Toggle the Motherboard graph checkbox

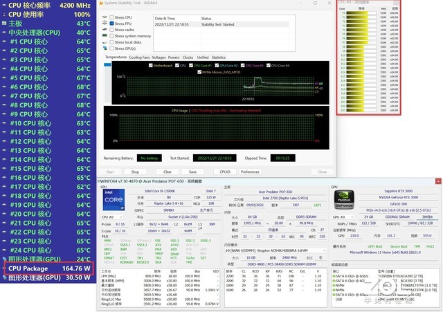tap(151, 66)
